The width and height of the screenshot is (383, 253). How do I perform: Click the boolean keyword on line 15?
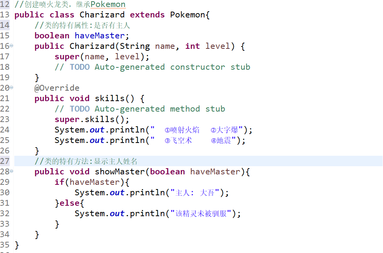[x=52, y=36]
